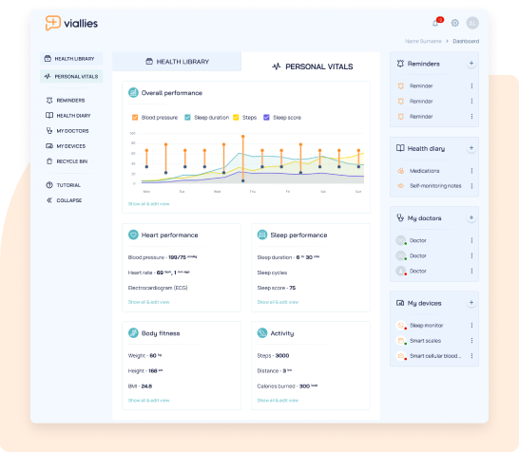Add a device with plus button
519x452 pixels.
(x=471, y=303)
